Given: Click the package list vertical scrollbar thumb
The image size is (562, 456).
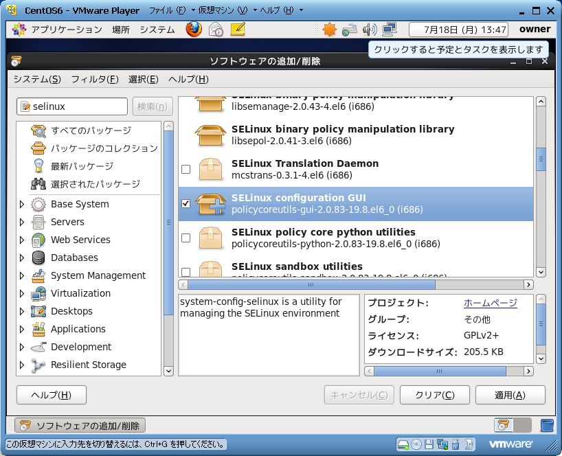Looking at the screenshot, I should (x=541, y=159).
